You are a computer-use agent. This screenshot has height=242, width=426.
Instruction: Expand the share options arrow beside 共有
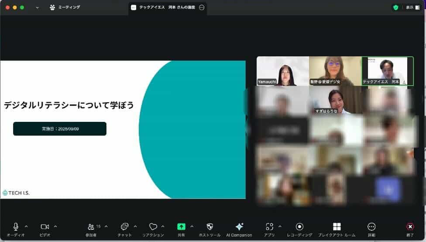tap(192, 226)
